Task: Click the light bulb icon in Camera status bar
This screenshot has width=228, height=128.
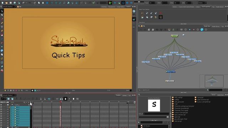Action: coord(5,90)
